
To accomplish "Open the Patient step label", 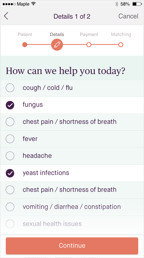I will point(25,34).
